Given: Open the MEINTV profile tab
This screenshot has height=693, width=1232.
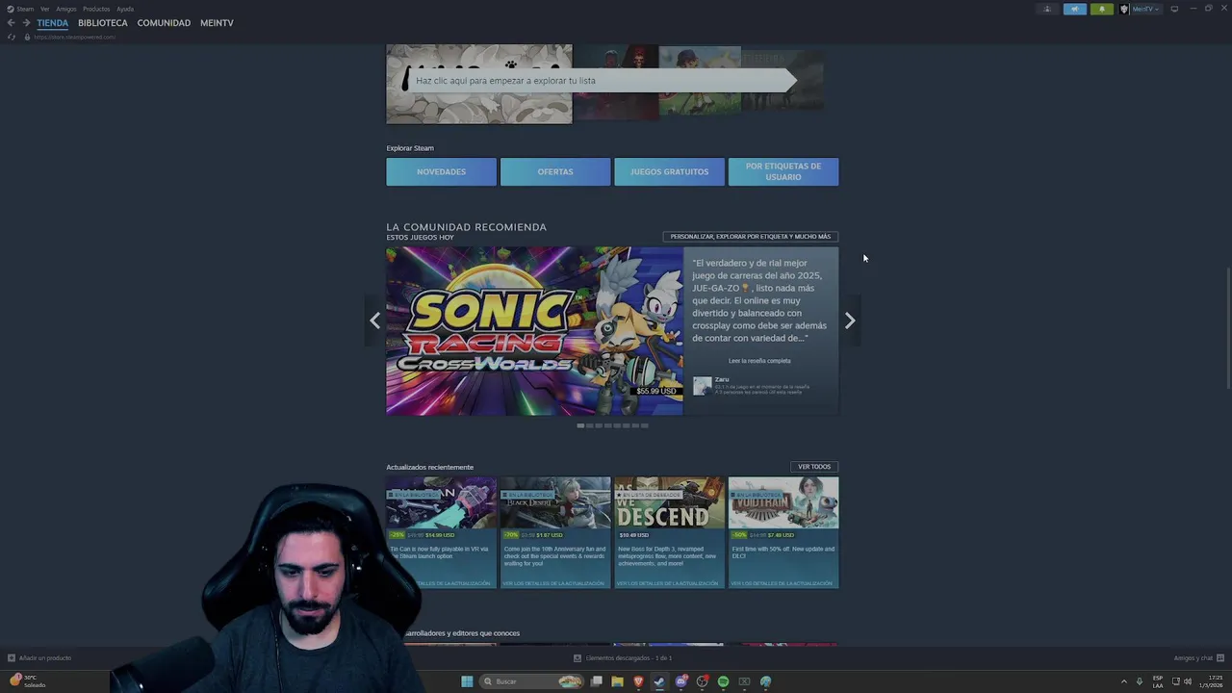Looking at the screenshot, I should (217, 23).
